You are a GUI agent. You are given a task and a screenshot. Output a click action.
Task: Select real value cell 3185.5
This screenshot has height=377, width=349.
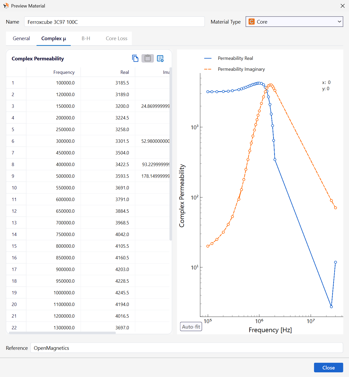pos(108,83)
